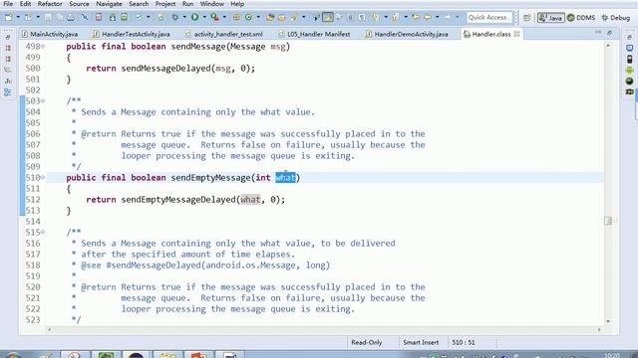Open the Windows Start button
Viewport: 638px width, 358px height.
coord(13,355)
